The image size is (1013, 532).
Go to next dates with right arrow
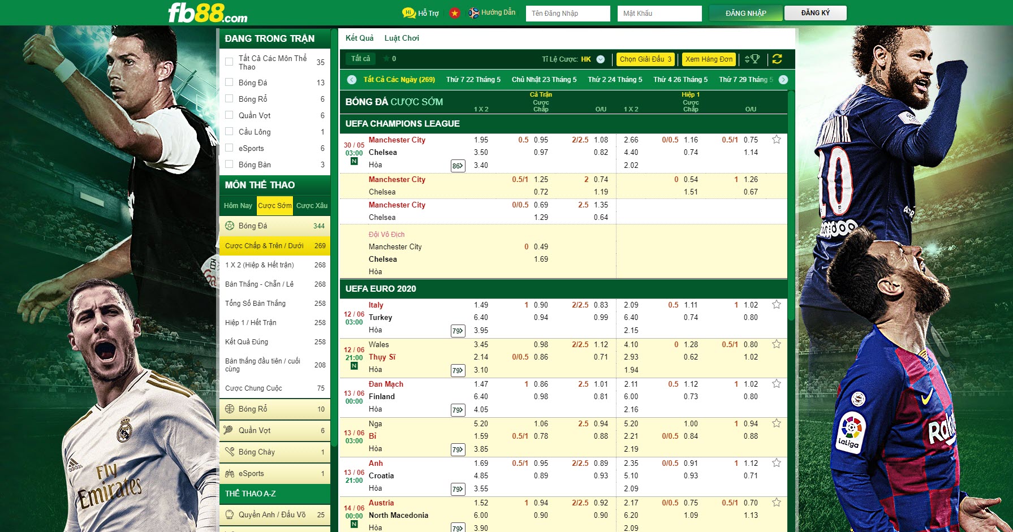point(783,80)
